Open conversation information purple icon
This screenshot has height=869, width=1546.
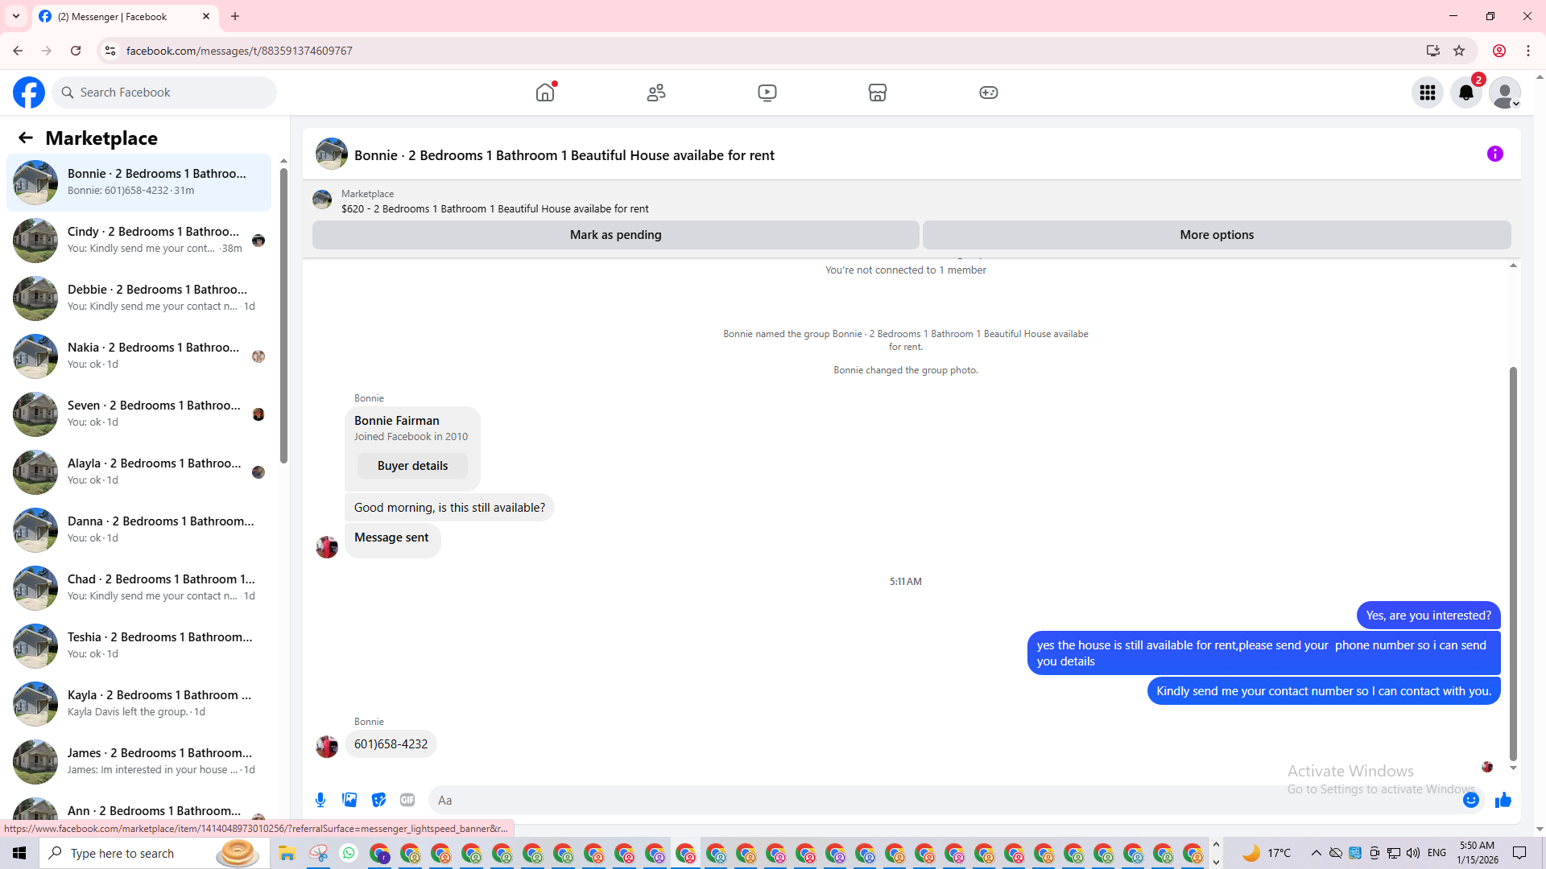tap(1494, 154)
